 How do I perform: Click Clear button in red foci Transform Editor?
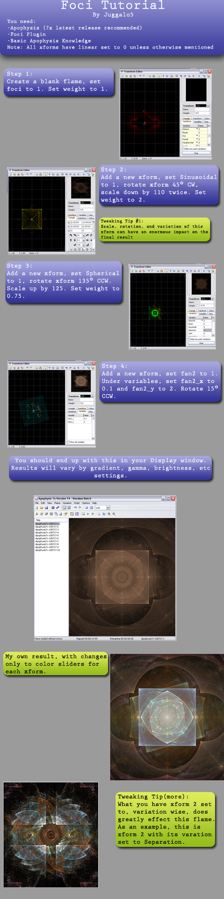(x=196, y=153)
